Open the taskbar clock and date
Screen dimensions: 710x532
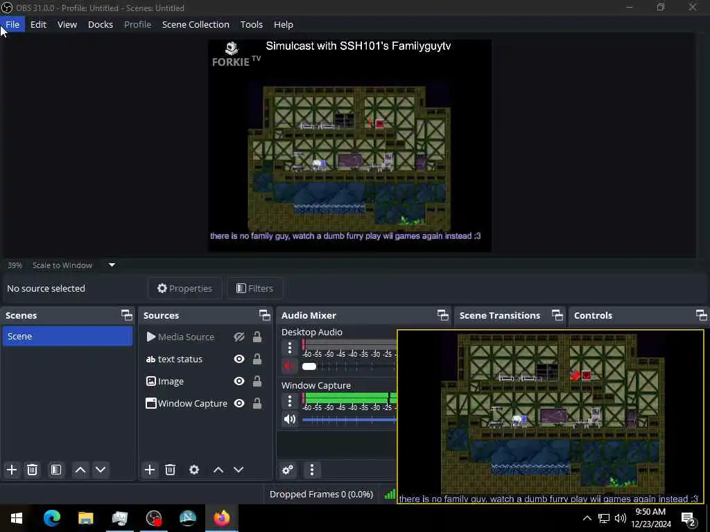point(651,518)
